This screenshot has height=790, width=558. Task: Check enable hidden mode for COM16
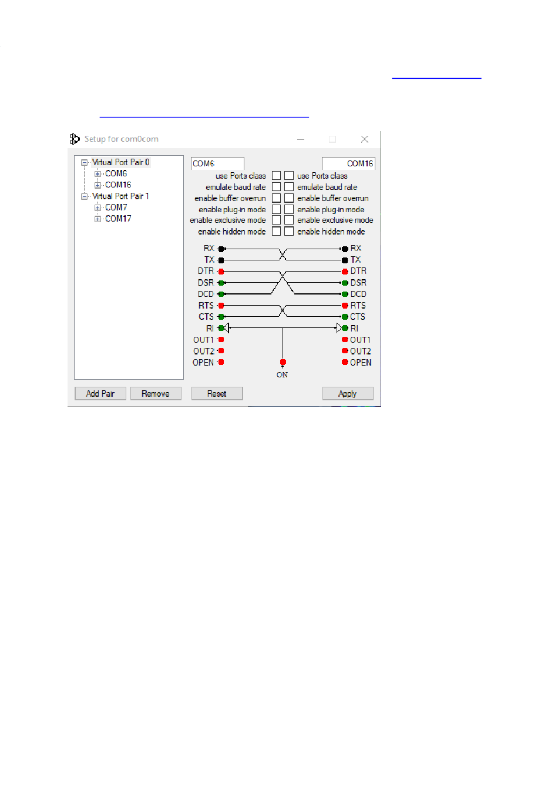(x=289, y=232)
